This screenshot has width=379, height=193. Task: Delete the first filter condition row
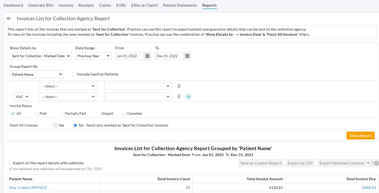click(x=179, y=86)
